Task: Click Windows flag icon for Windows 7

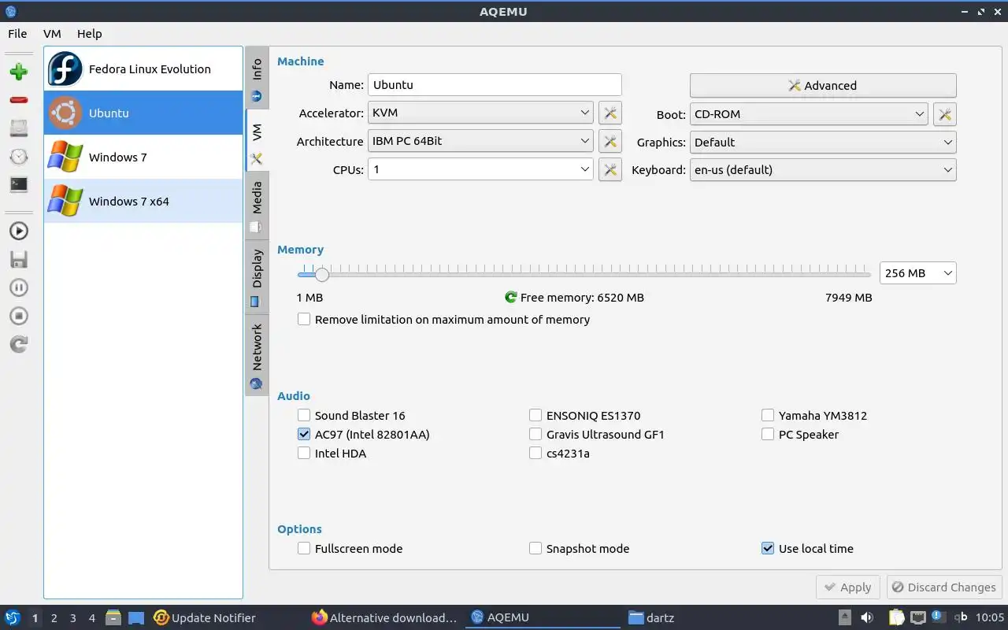Action: [65, 157]
